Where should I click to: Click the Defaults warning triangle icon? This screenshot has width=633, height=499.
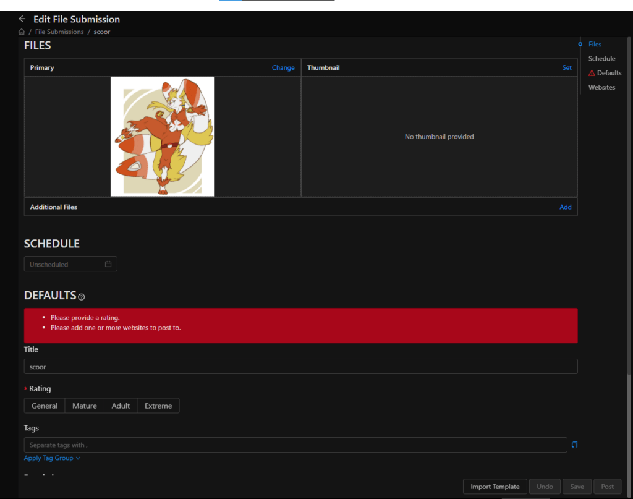click(592, 73)
